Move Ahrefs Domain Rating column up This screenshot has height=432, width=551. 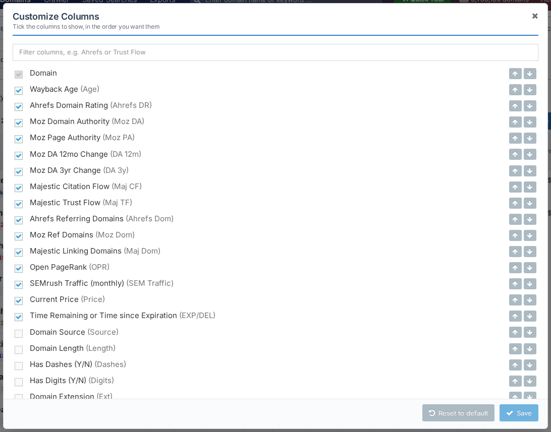pyautogui.click(x=515, y=106)
